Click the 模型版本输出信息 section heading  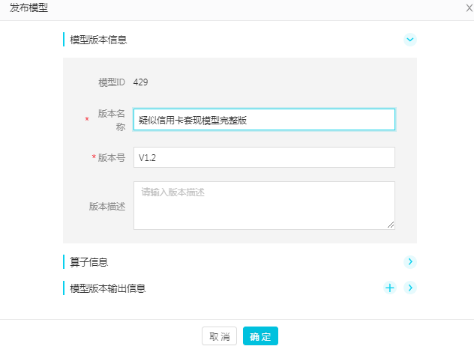point(107,288)
